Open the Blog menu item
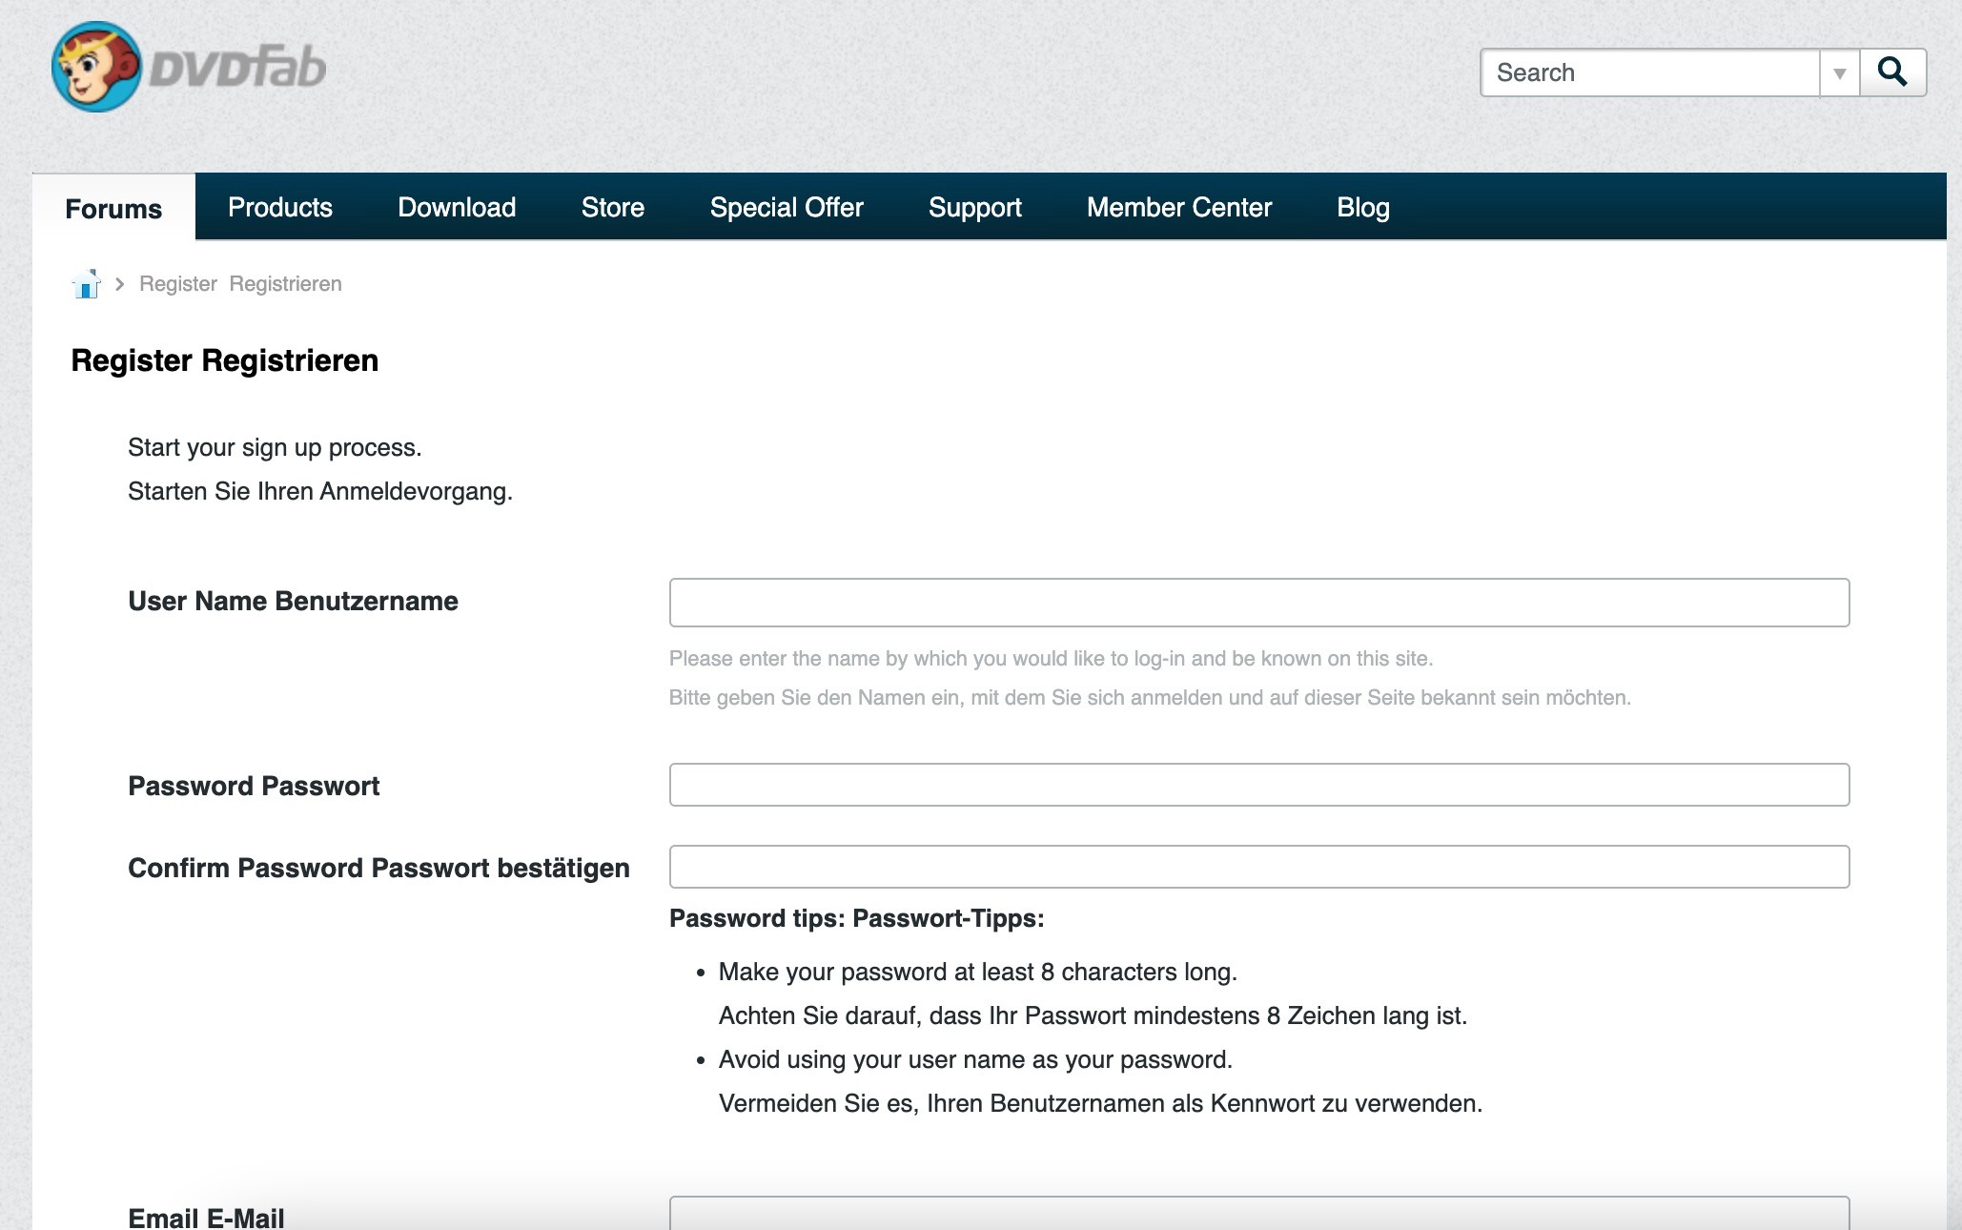Image resolution: width=1962 pixels, height=1230 pixels. 1363,207
